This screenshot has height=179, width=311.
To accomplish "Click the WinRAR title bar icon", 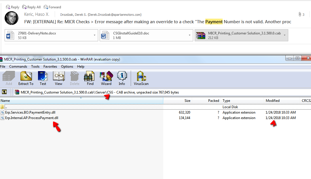I will 1,59.
